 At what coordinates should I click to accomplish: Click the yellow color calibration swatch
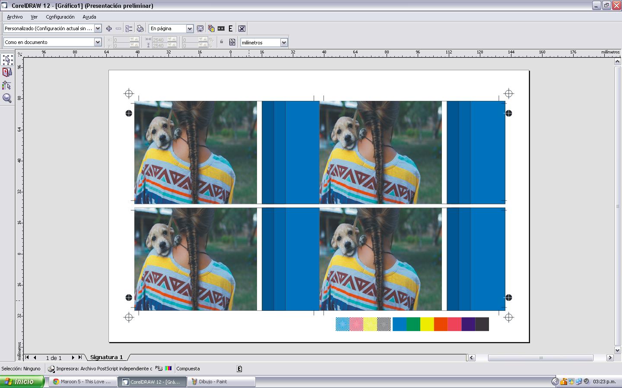click(x=427, y=324)
